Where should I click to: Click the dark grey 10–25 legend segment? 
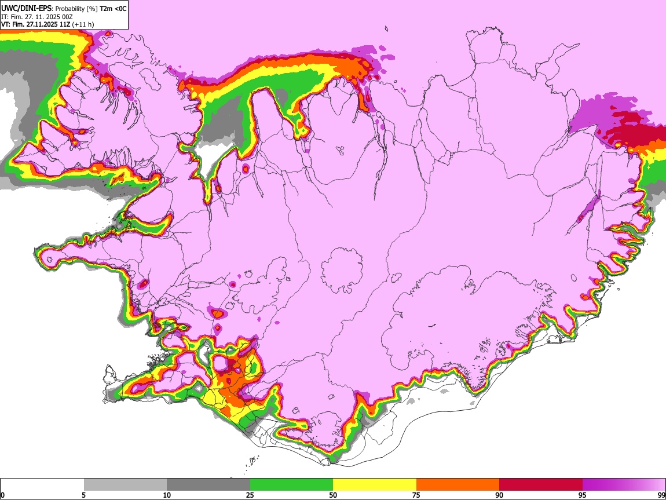(x=208, y=485)
